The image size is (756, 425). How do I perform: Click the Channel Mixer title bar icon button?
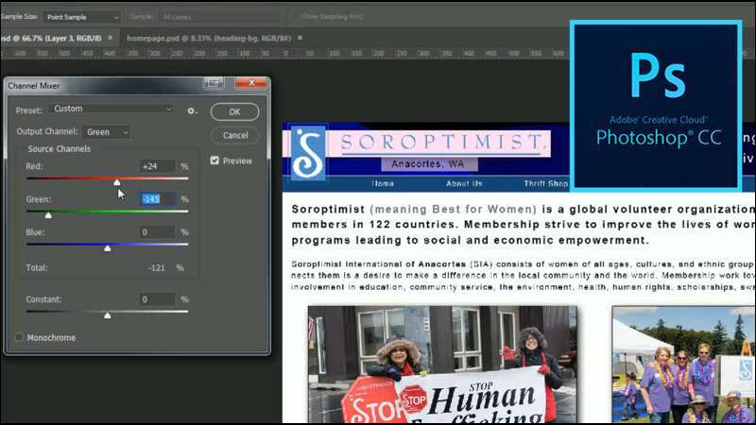tap(214, 83)
